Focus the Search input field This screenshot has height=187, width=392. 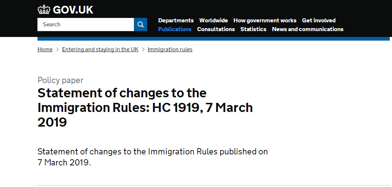86,25
